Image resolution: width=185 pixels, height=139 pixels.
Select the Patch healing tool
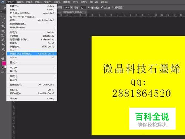tap(3, 31)
